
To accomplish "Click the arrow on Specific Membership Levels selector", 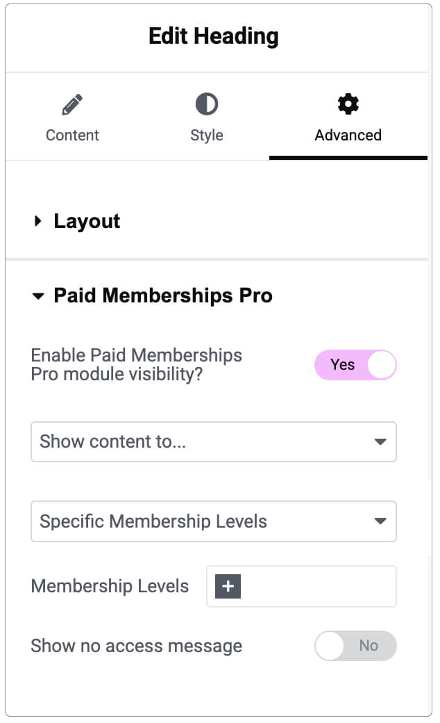I will (380, 521).
